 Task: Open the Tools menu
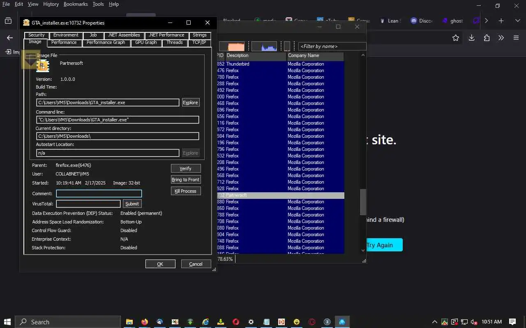tap(98, 4)
